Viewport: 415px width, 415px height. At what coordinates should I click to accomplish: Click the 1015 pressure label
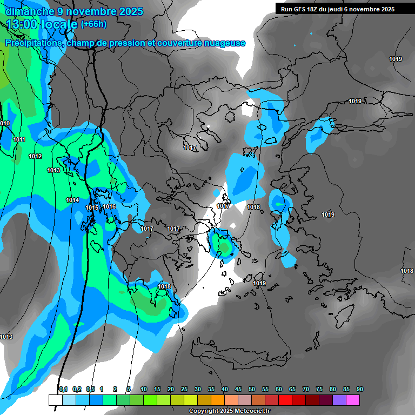click(92, 208)
